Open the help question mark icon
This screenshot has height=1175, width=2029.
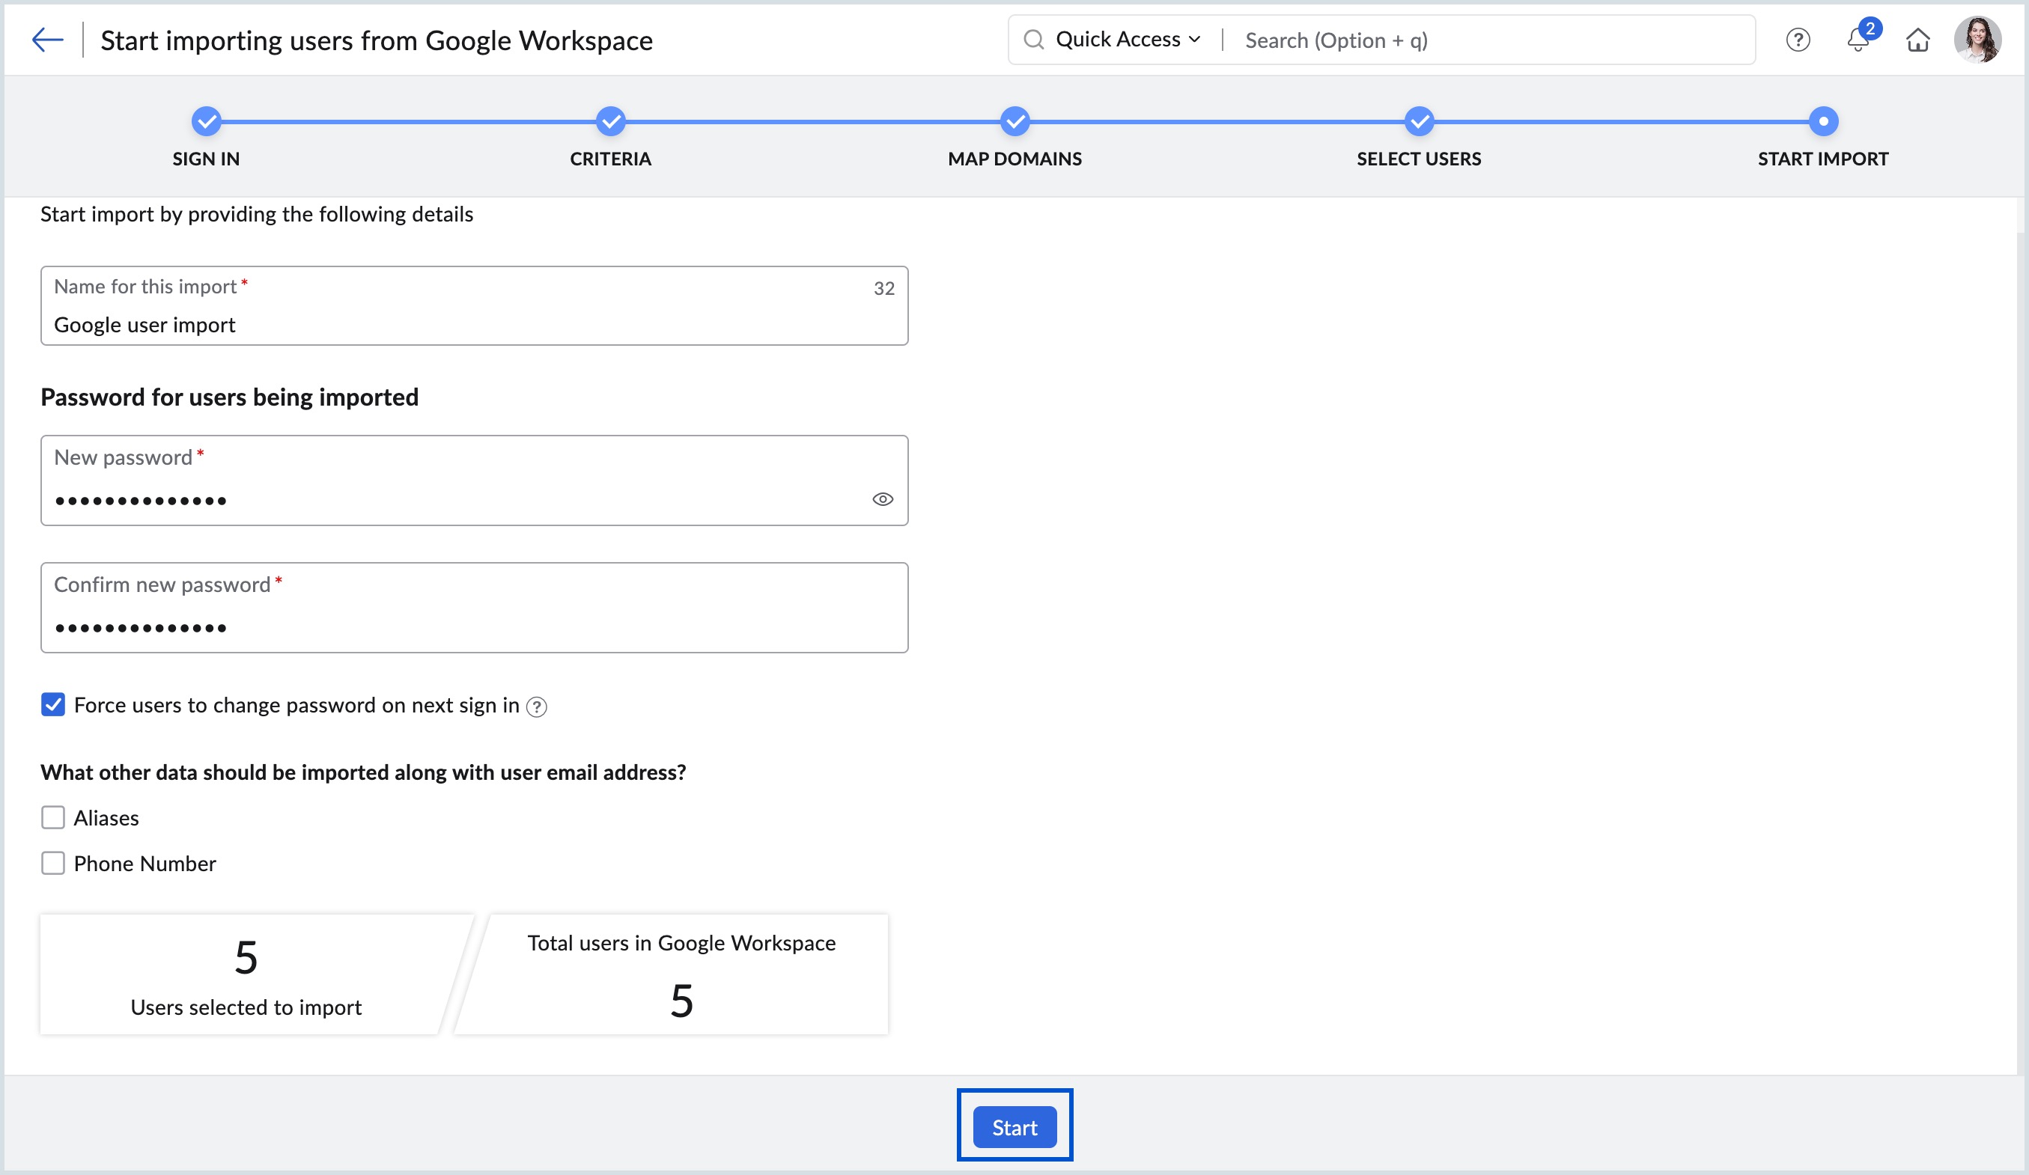[1797, 40]
